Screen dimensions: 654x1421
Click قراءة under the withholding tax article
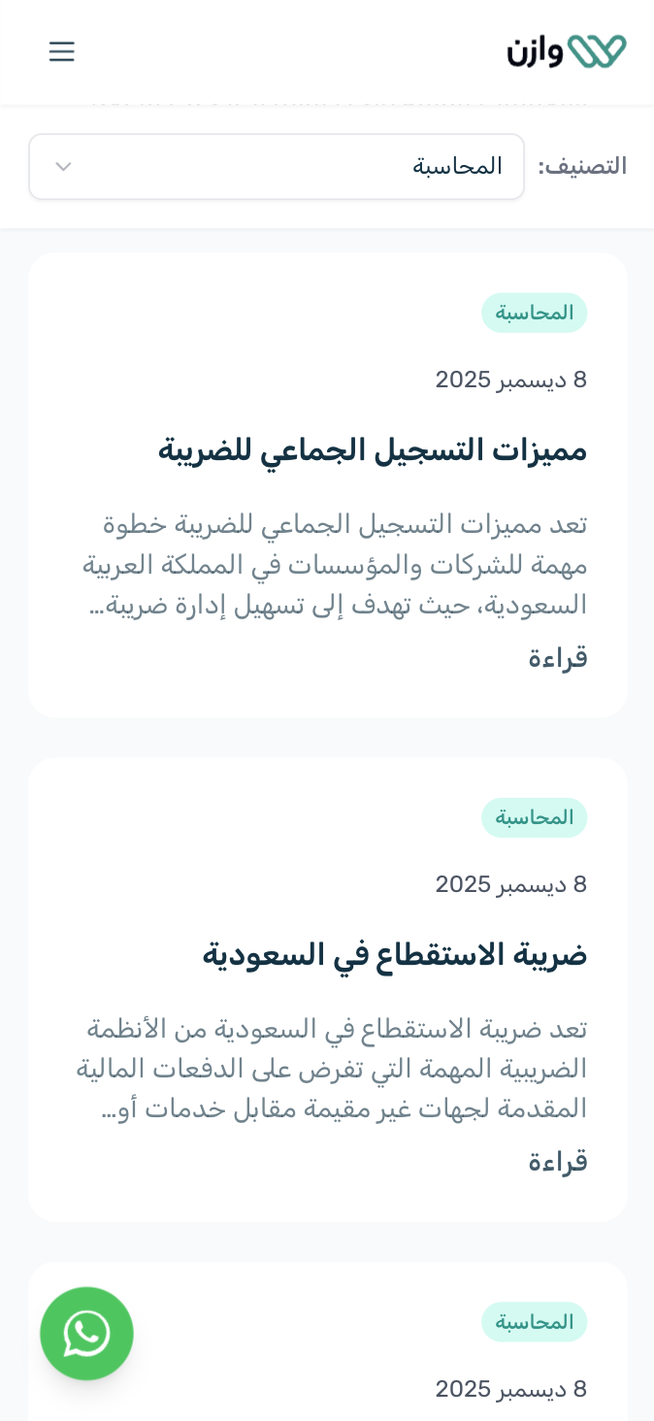point(558,1162)
